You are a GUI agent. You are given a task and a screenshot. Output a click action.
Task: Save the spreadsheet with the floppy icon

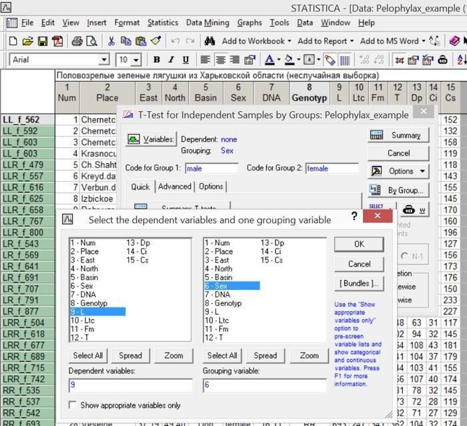pos(43,41)
